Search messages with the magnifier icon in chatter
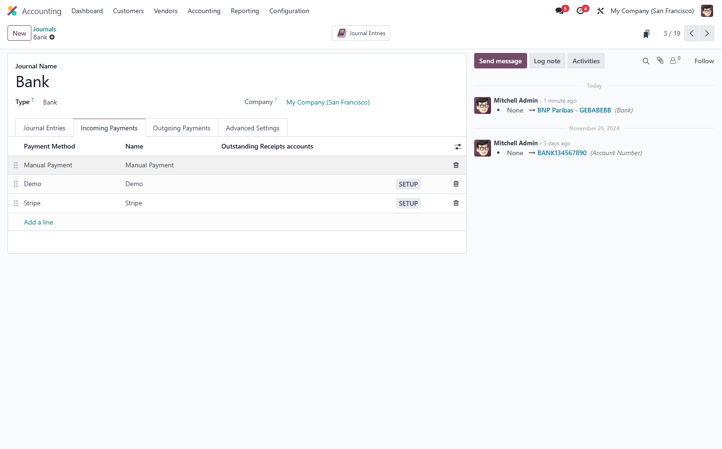 pyautogui.click(x=646, y=61)
